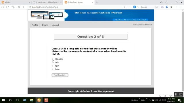The height and width of the screenshot is (103, 184).
Task: Select the 'bain' answer option
Action: point(52,69)
